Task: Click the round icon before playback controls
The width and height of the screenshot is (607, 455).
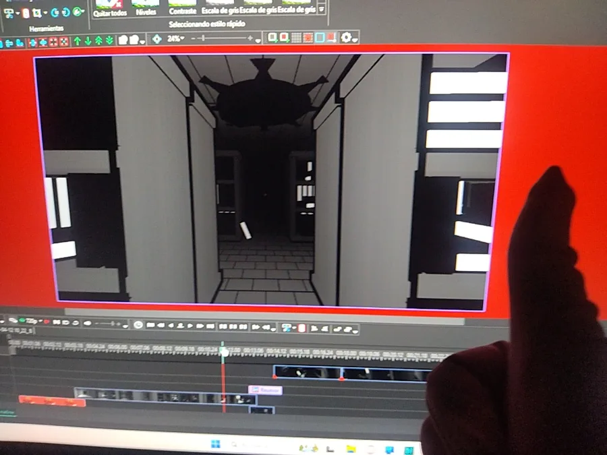Action: (x=138, y=325)
